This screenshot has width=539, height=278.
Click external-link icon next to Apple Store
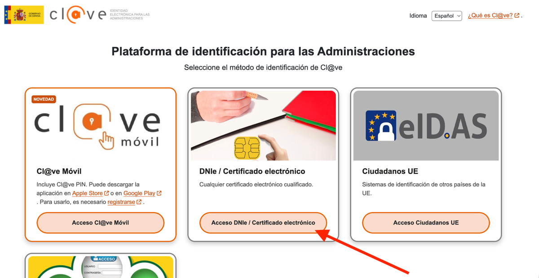[106, 193]
